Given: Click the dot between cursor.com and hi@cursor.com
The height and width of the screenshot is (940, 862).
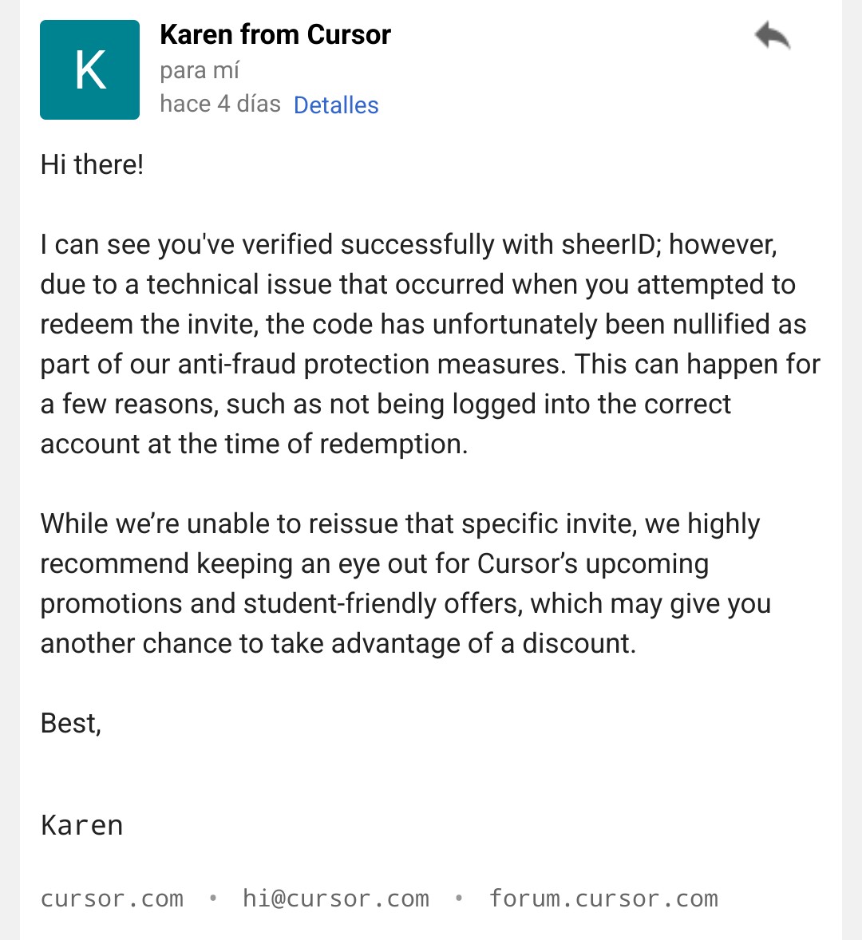Looking at the screenshot, I should 213,898.
